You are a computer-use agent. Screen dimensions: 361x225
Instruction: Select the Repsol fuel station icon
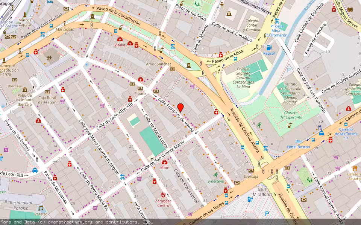[268, 48]
